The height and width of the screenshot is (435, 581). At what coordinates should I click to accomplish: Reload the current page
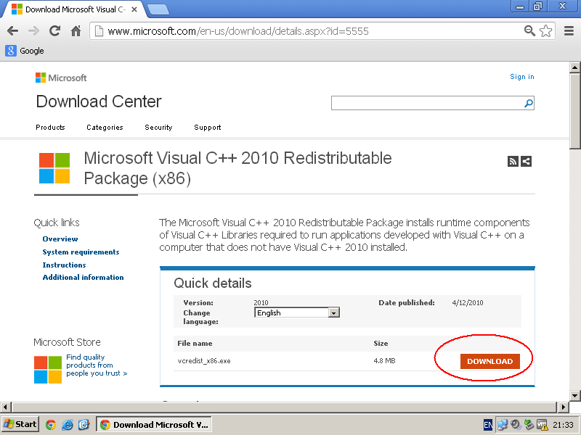[x=55, y=31]
